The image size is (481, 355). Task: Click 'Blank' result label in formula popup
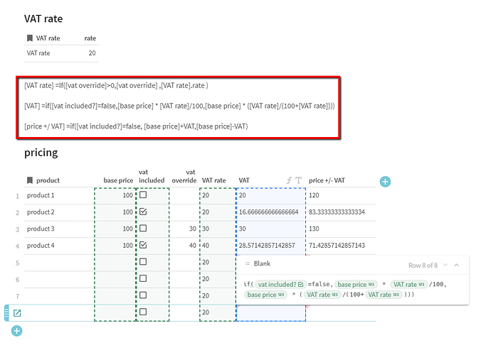point(262,263)
